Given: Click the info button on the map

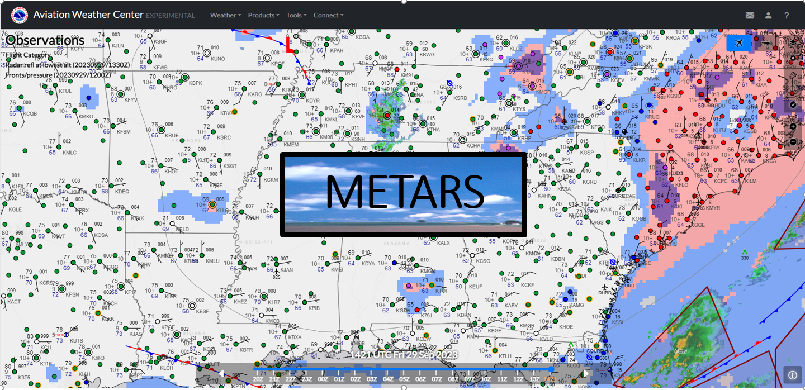Looking at the screenshot, I should pos(792,375).
